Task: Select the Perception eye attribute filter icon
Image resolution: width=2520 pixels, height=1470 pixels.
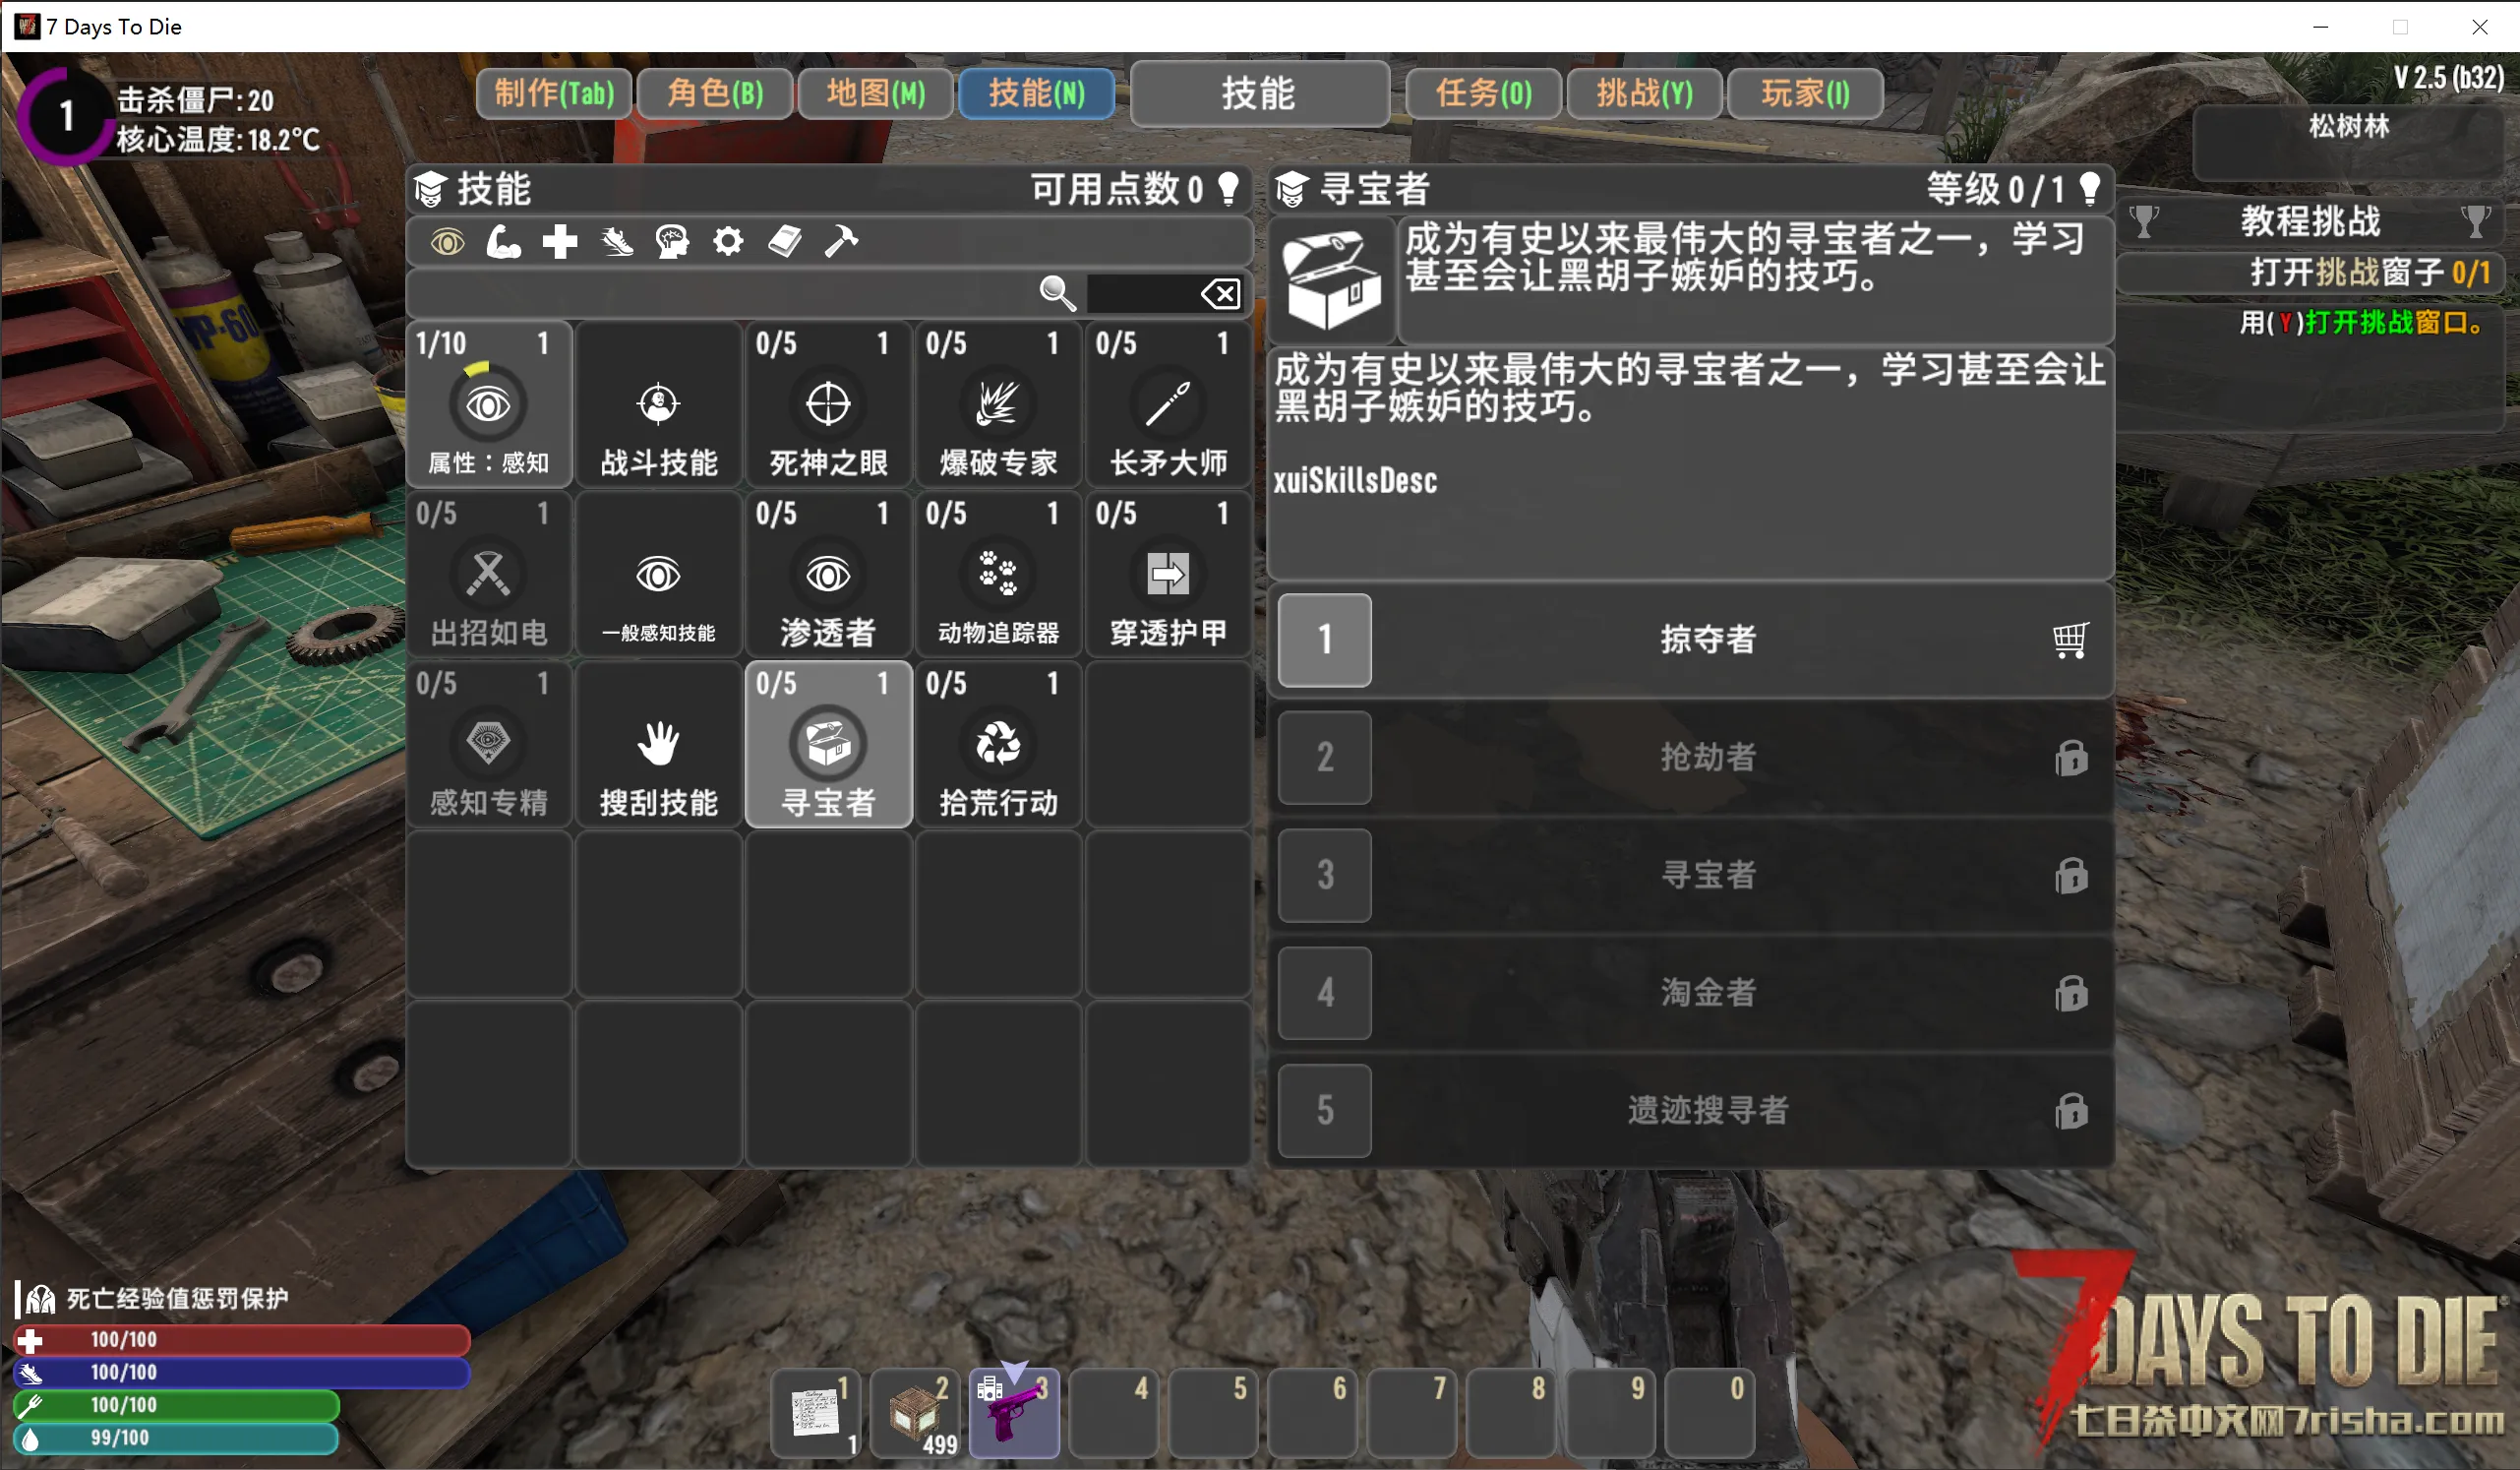Action: pyautogui.click(x=447, y=241)
